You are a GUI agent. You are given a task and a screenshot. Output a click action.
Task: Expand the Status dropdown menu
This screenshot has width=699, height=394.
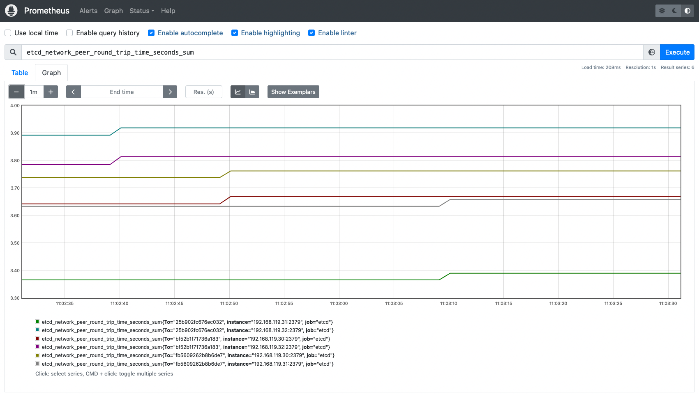142,11
